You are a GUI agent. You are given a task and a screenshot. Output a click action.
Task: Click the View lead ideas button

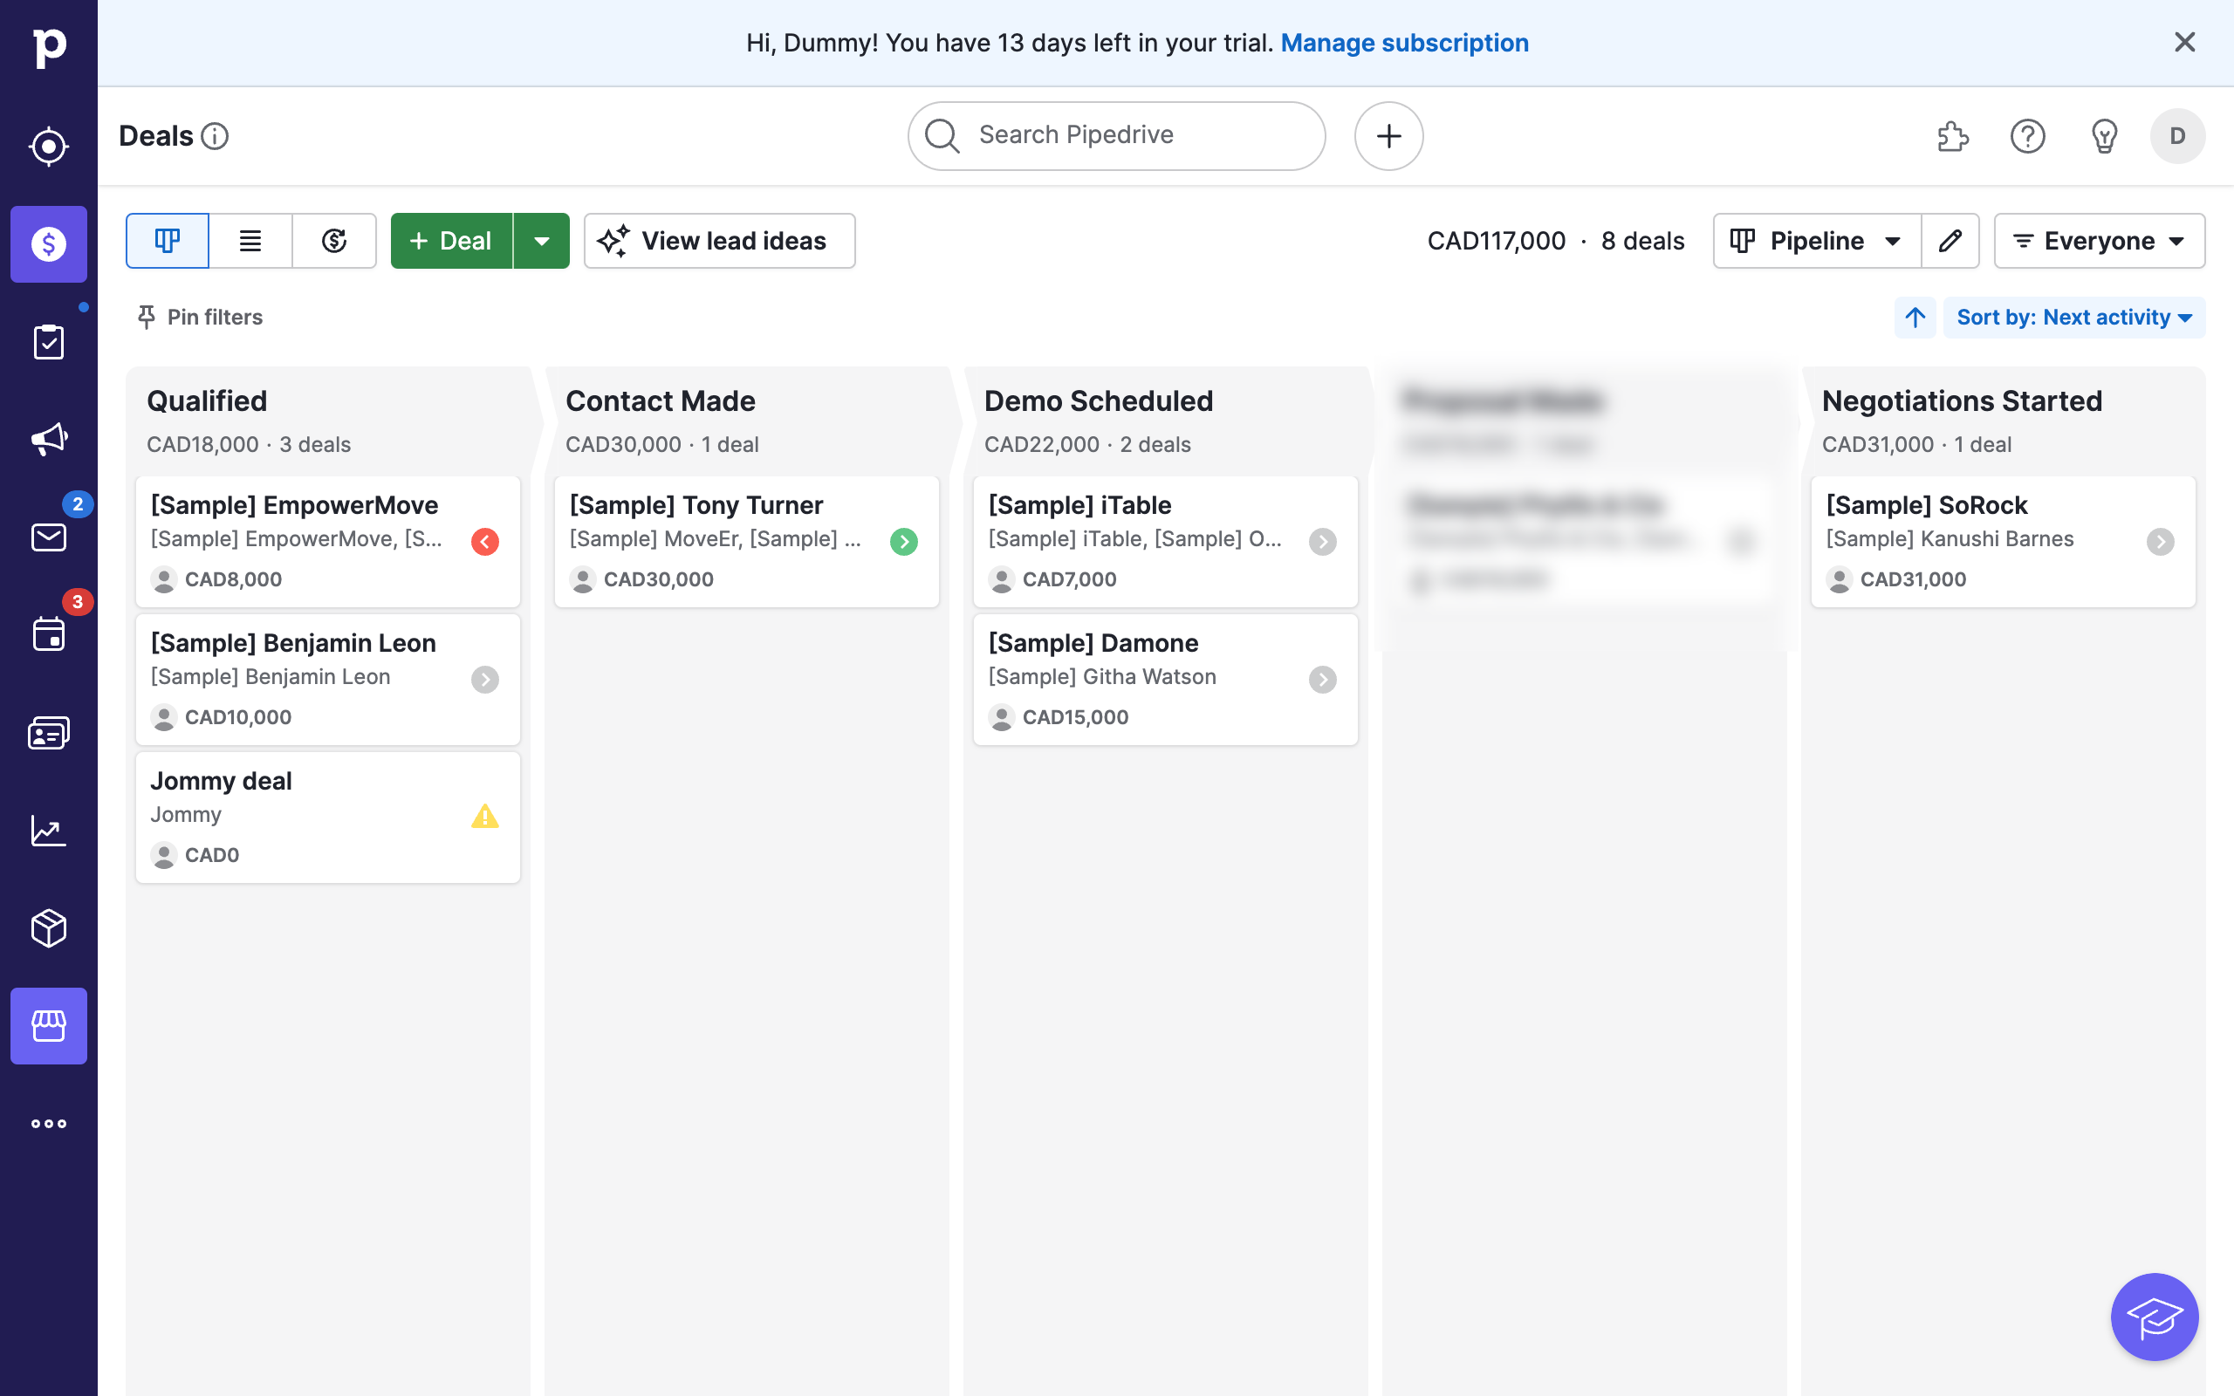[719, 241]
